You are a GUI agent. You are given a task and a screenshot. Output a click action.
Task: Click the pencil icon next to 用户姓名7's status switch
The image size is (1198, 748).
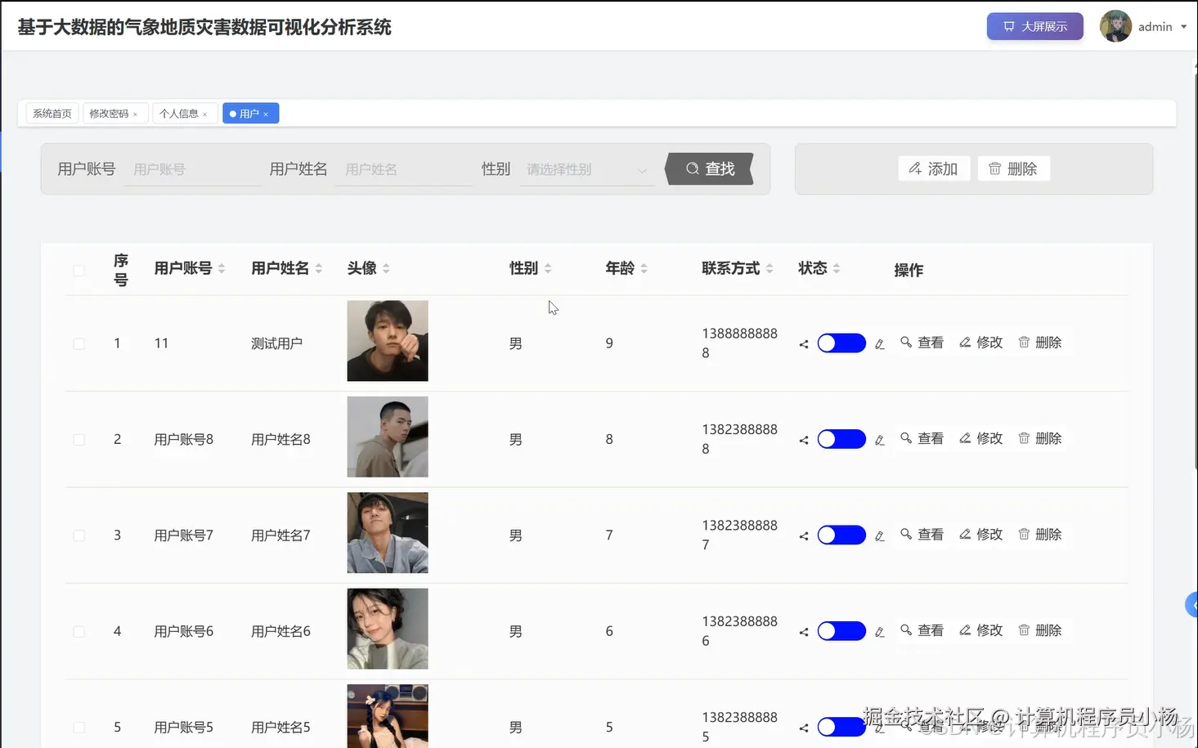(x=880, y=536)
